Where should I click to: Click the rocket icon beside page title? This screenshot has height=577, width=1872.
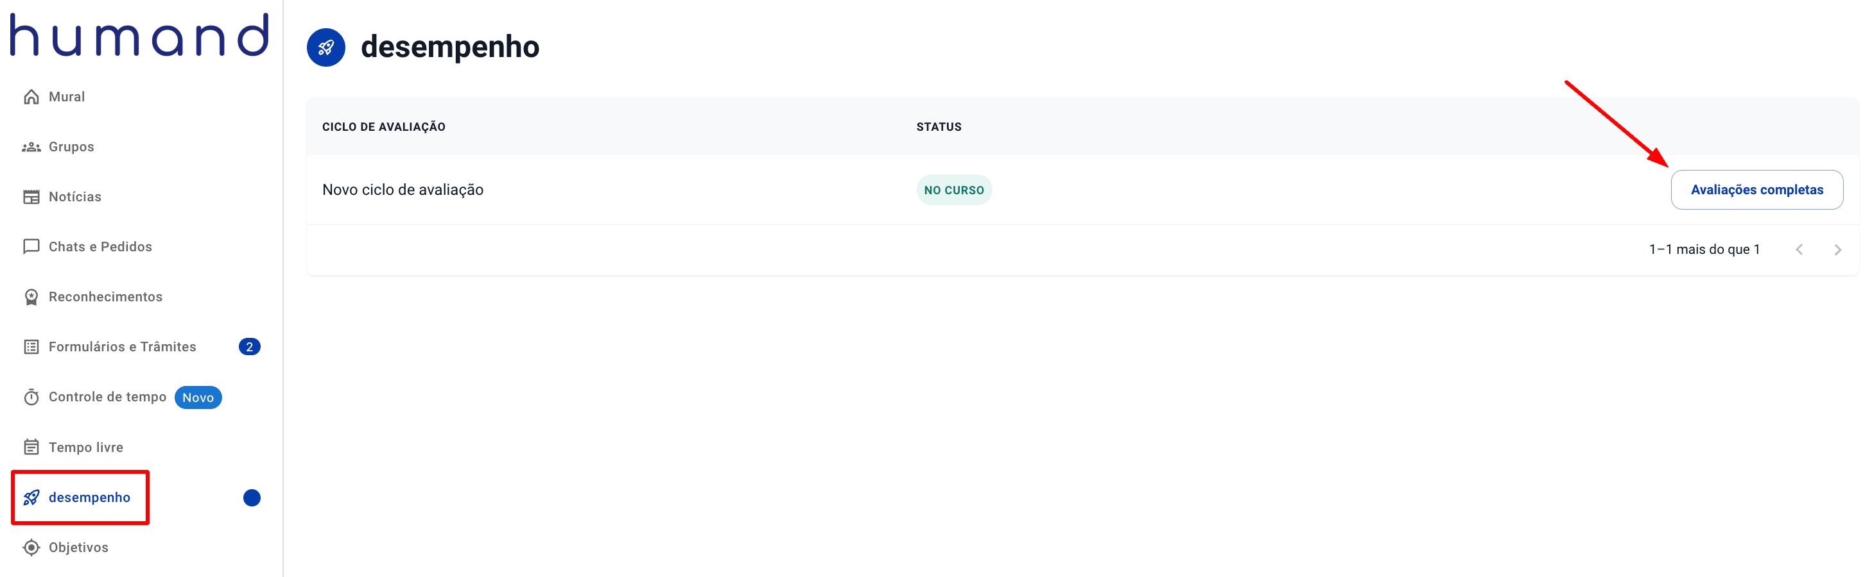(326, 47)
